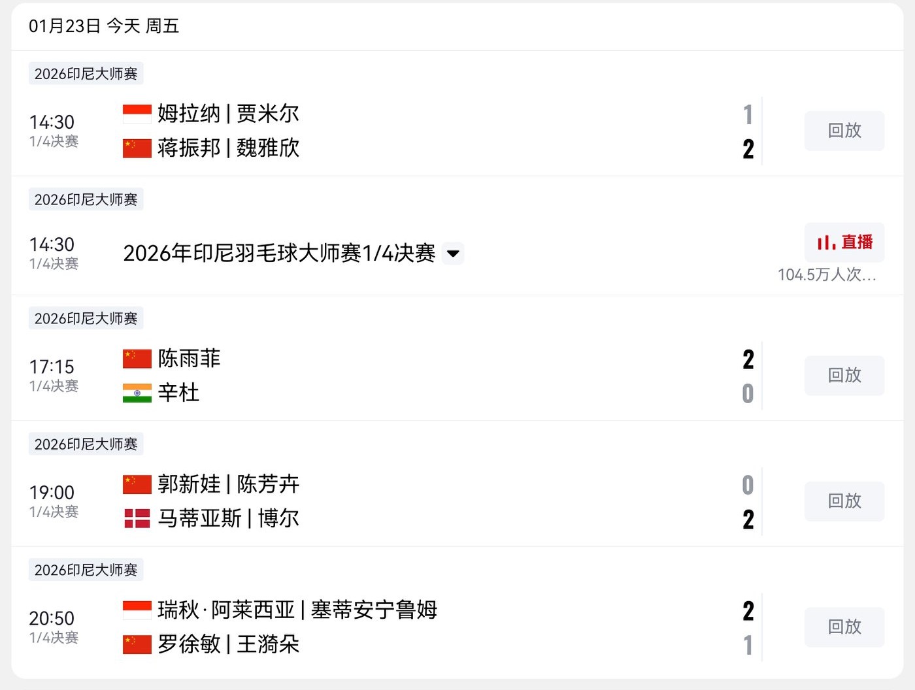The height and width of the screenshot is (690, 915).
Task: Watch replay of the 20:50 quarterfinal match
Action: coord(844,627)
